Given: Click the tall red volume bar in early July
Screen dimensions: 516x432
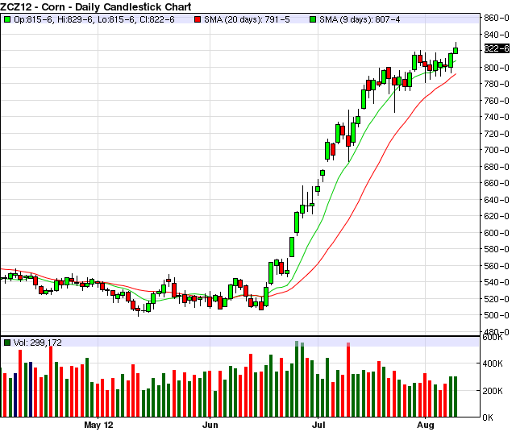Looking at the screenshot, I should pyautogui.click(x=348, y=380).
